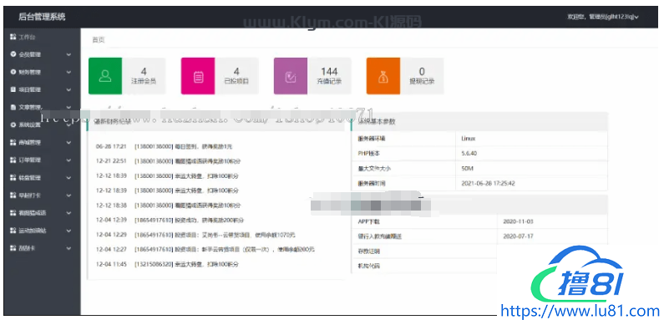Click the 12-12 18:38 finance record
664x320 pixels.
coord(168,206)
